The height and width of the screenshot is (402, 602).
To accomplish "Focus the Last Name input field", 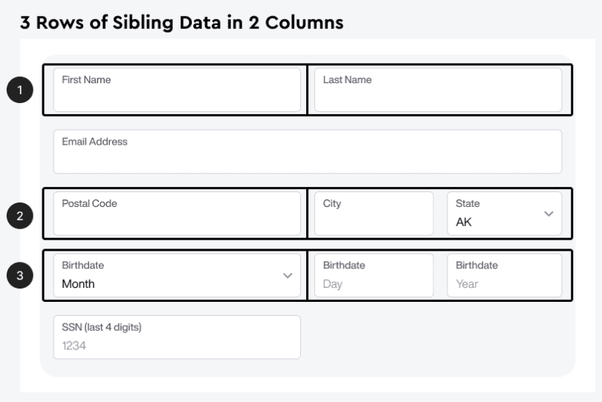I will (438, 90).
